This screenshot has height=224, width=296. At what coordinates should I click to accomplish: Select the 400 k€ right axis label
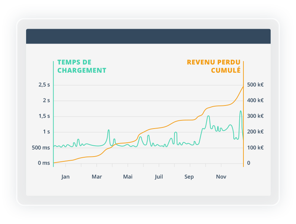click(x=255, y=100)
